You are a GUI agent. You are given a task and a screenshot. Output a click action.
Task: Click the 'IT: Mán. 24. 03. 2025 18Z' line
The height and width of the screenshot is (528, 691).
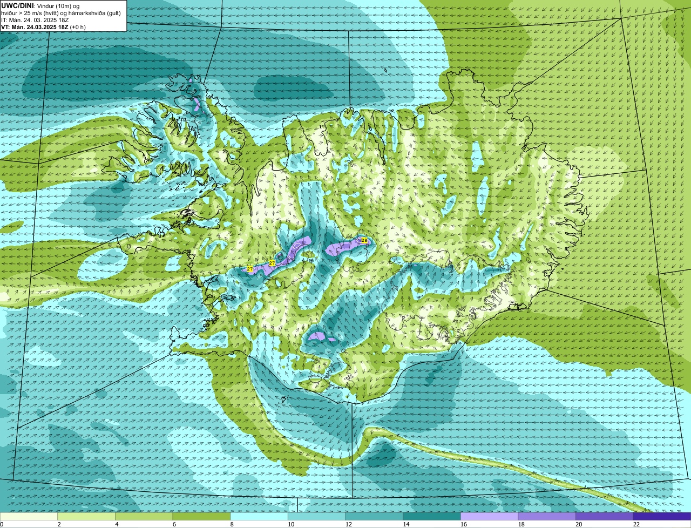point(35,19)
